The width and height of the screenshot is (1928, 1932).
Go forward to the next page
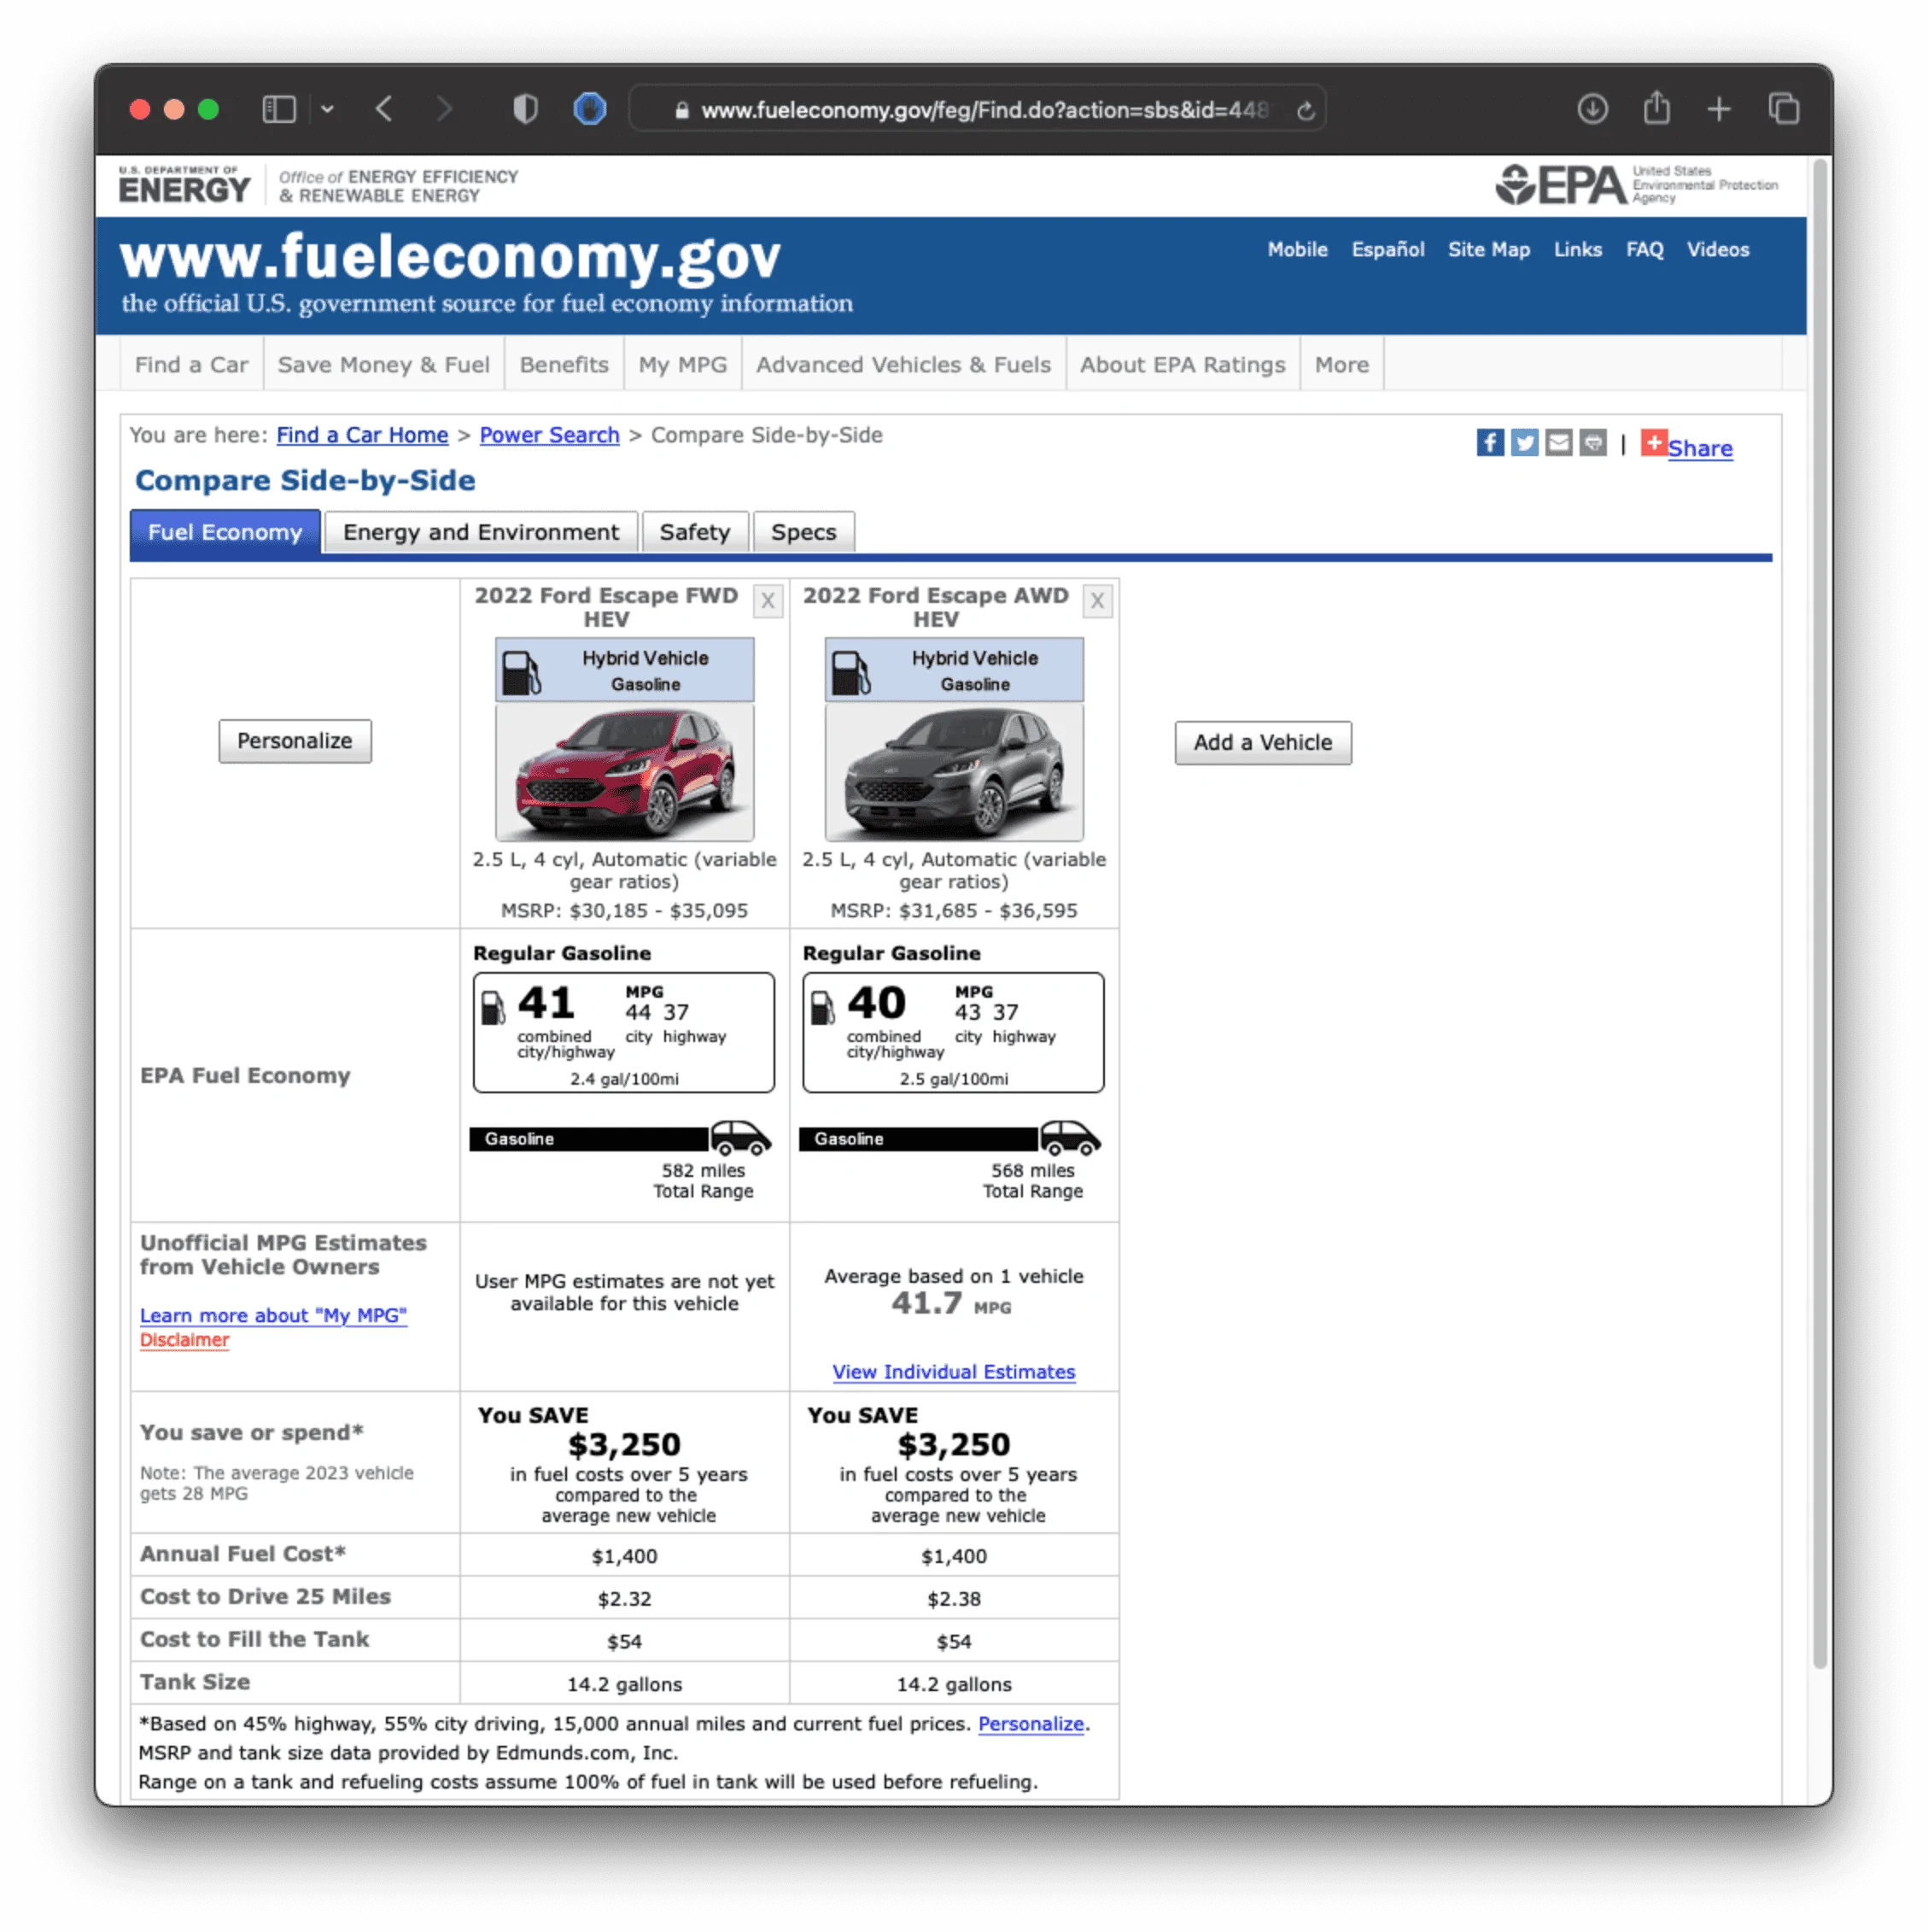(x=445, y=109)
